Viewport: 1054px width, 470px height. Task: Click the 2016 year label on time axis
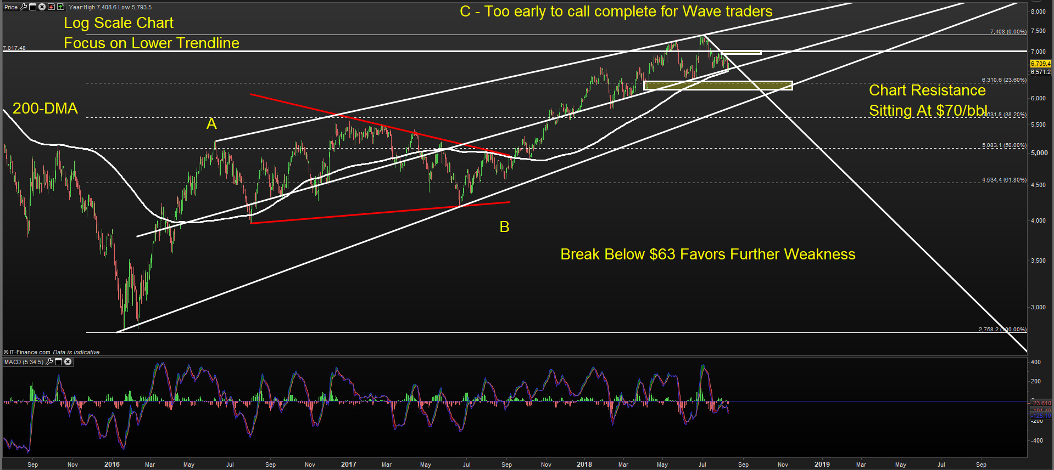[112, 465]
